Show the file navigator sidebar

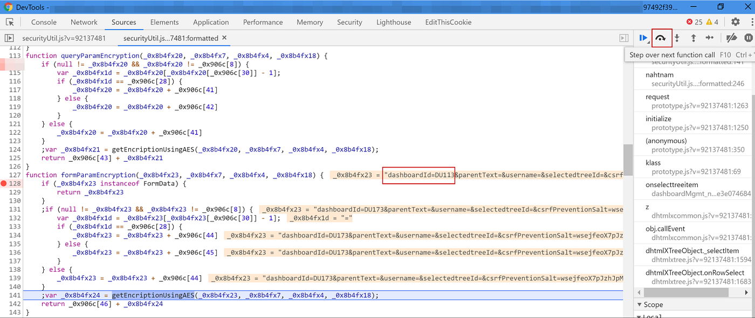pos(9,38)
